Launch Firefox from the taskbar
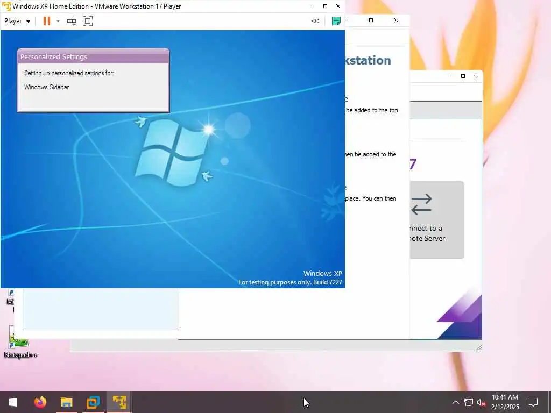 click(x=40, y=402)
